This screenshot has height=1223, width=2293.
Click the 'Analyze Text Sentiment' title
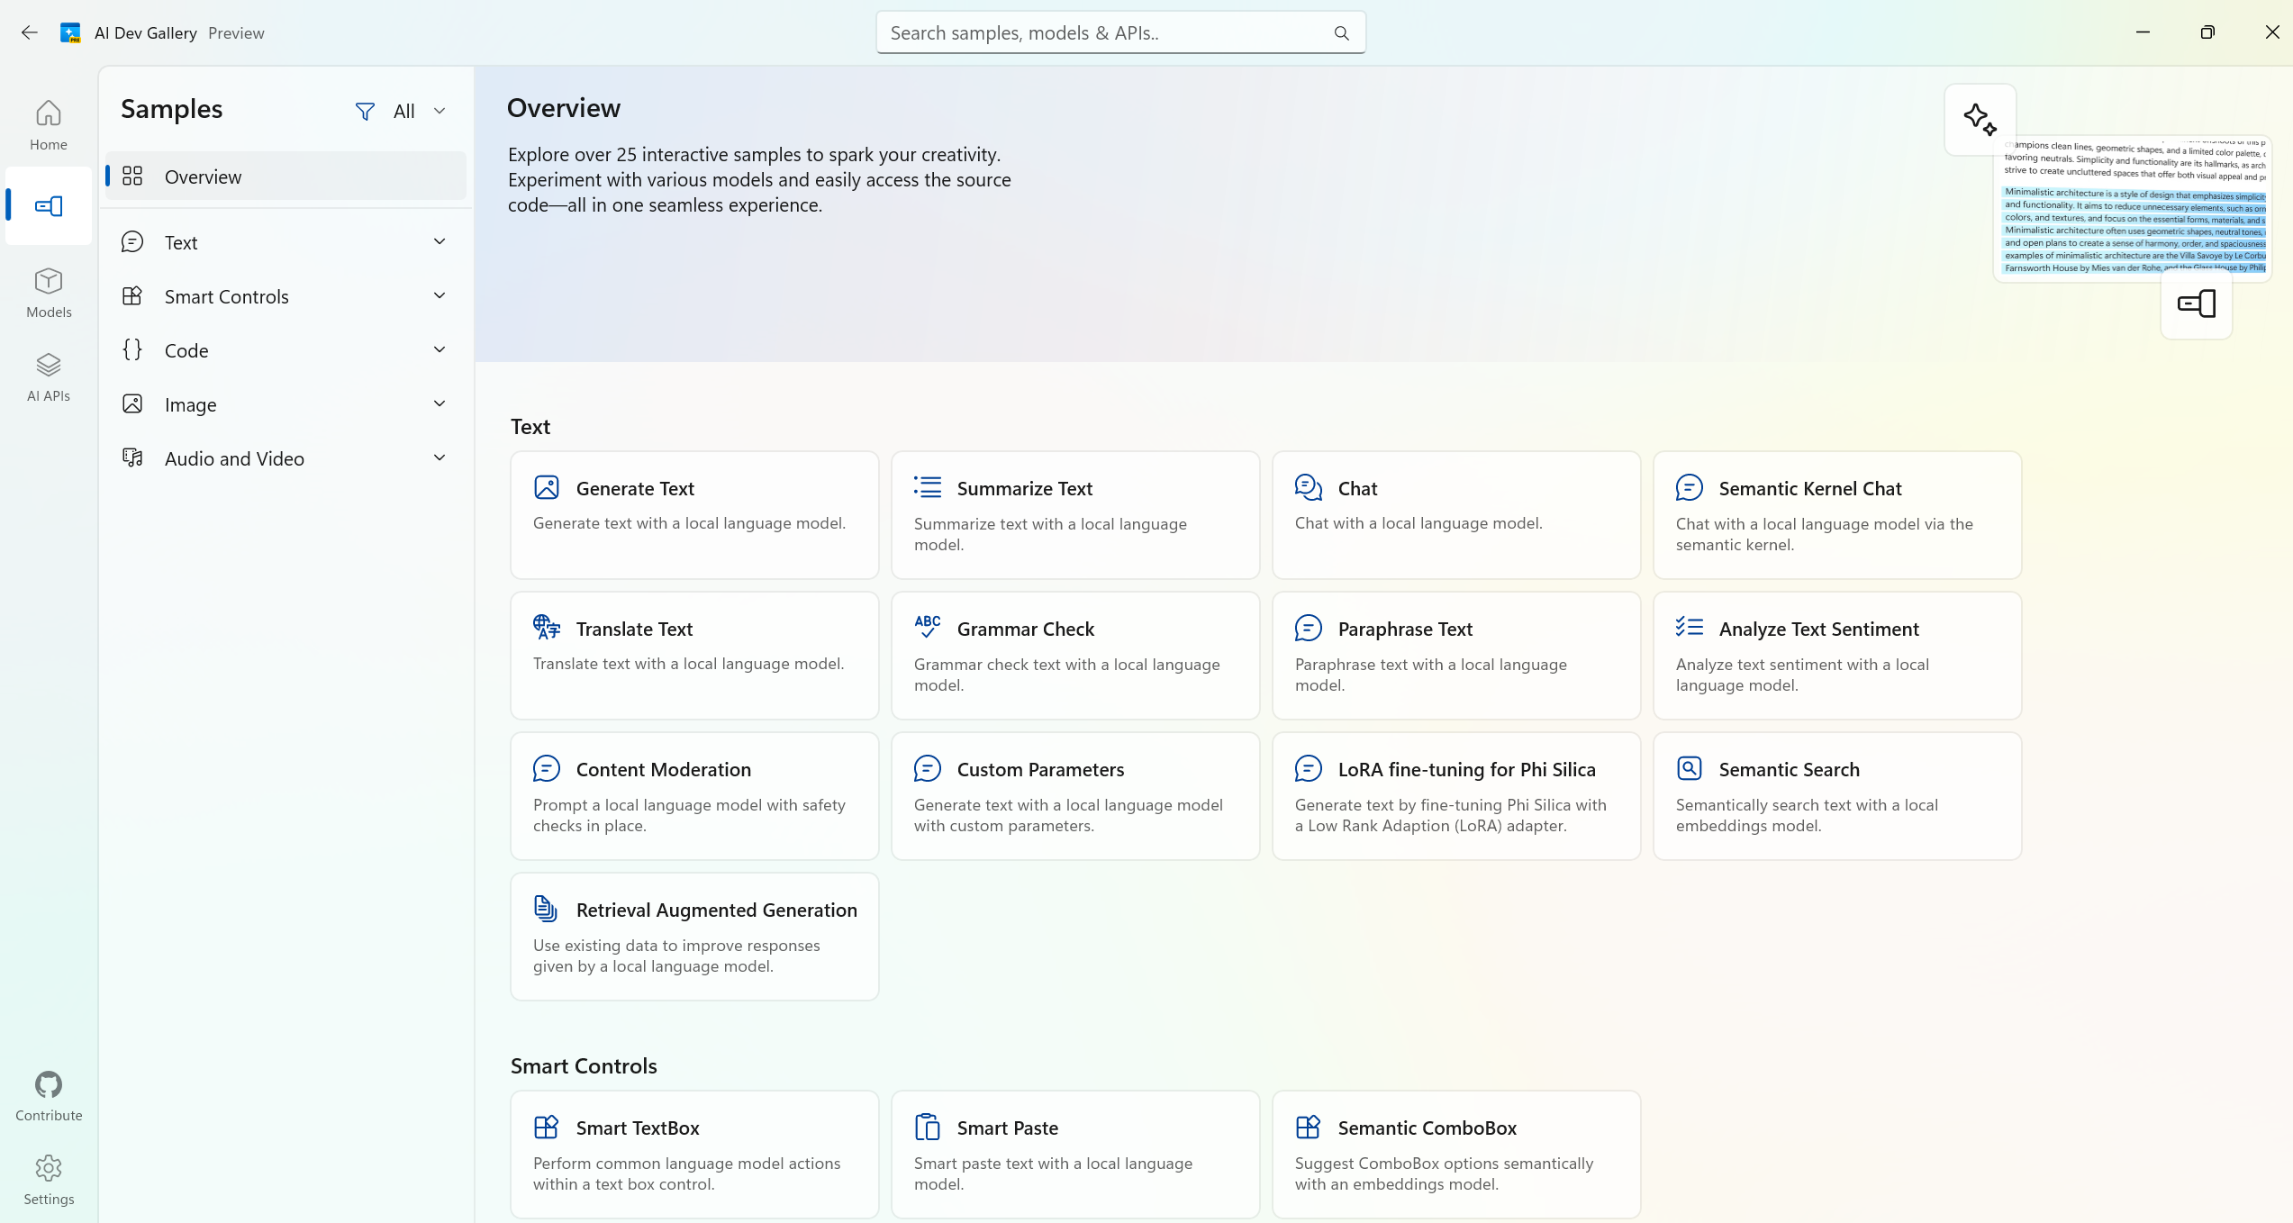click(x=1818, y=629)
